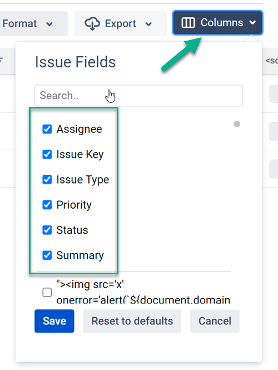Disable the Priority field checkbox

(47, 205)
